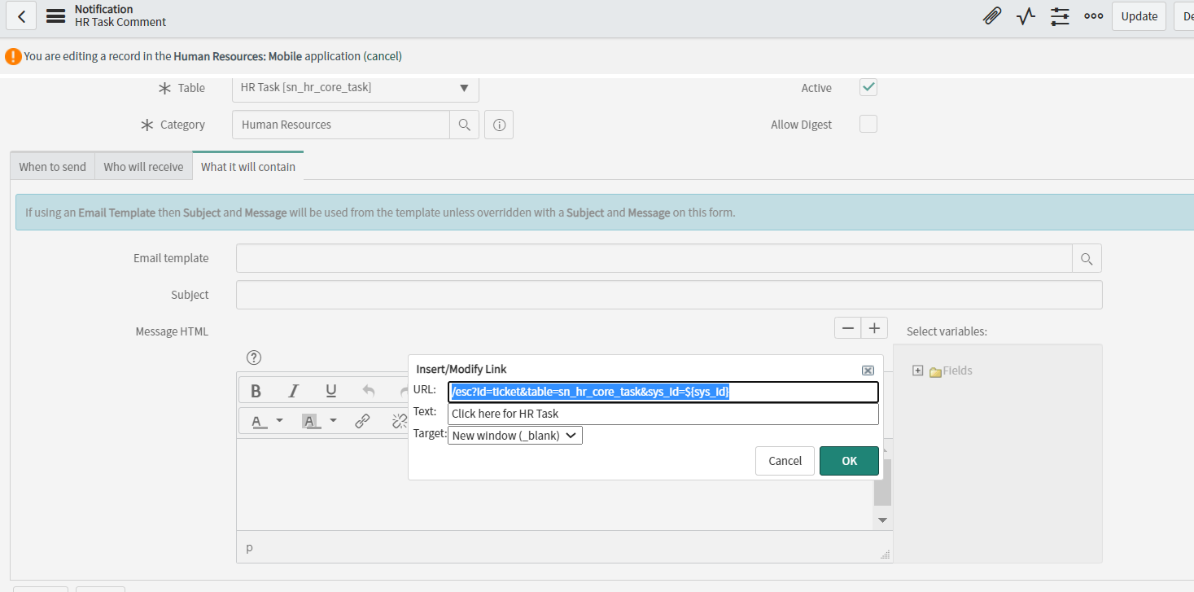Apply the text background color button
The height and width of the screenshot is (592, 1194).
point(310,421)
